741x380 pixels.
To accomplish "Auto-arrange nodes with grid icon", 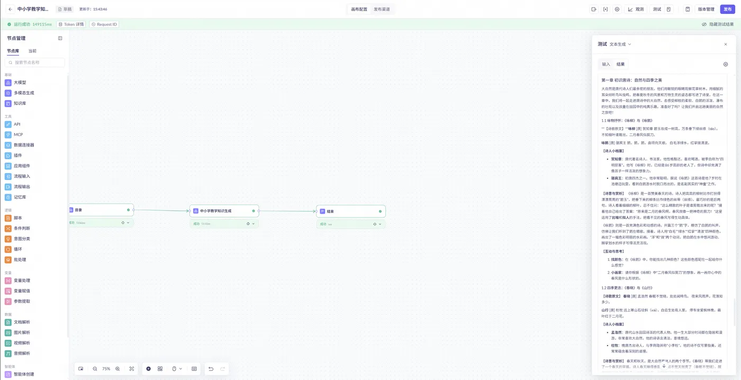I will [160, 368].
